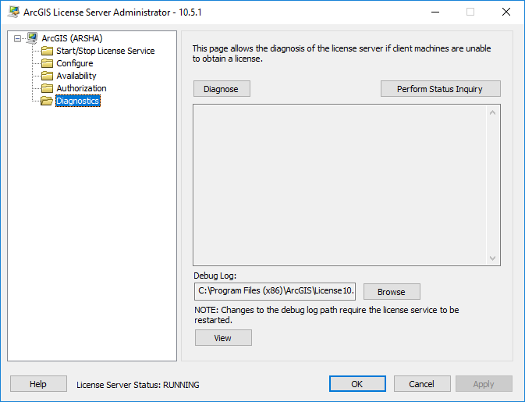This screenshot has width=525, height=402.
Task: Open the Help button
Action: [38, 384]
